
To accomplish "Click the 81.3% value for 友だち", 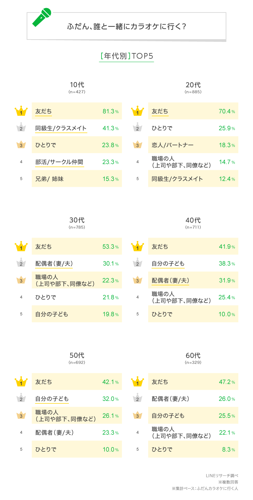I will (x=110, y=111).
